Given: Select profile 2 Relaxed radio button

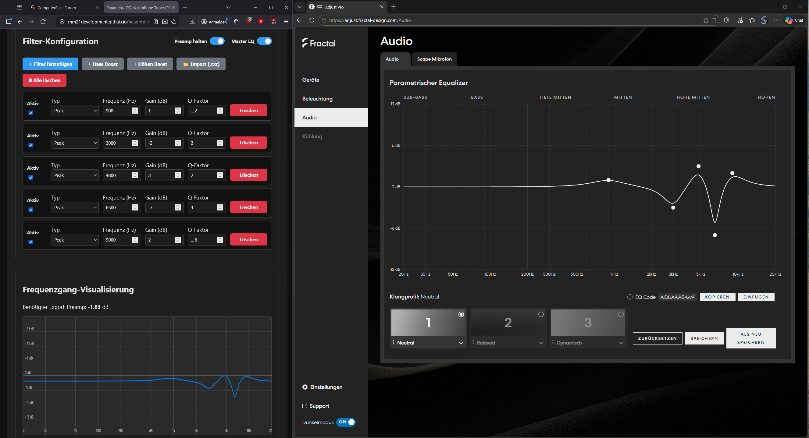Looking at the screenshot, I should coord(541,314).
